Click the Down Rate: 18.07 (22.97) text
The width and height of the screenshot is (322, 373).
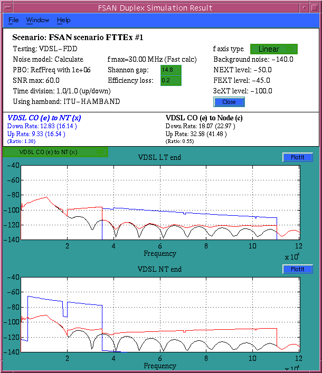tap(201, 126)
